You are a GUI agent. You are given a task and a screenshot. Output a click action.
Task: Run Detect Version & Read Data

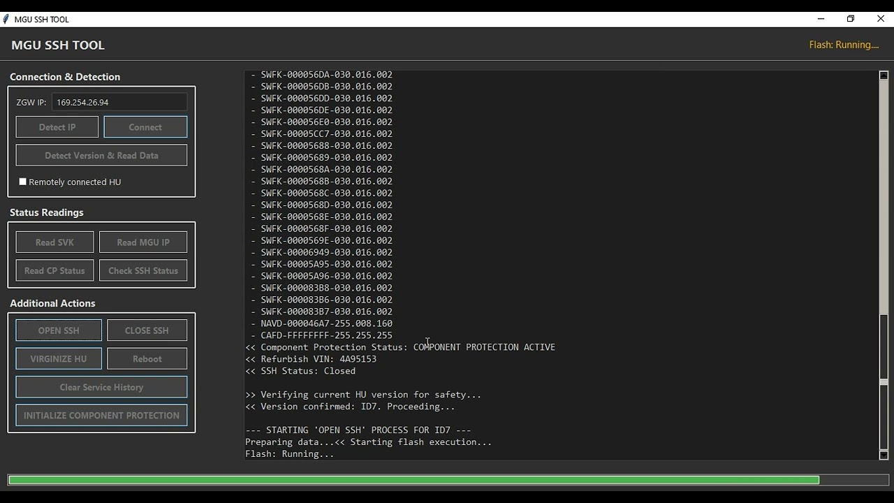click(x=101, y=155)
